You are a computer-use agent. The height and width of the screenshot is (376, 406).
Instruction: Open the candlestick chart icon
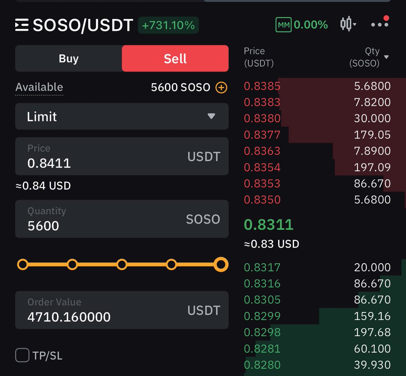[x=348, y=24]
